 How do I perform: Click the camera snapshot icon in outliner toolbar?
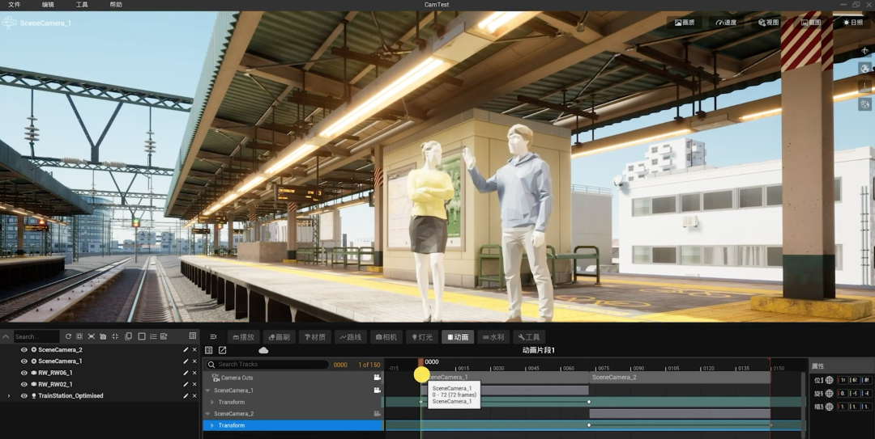point(103,336)
